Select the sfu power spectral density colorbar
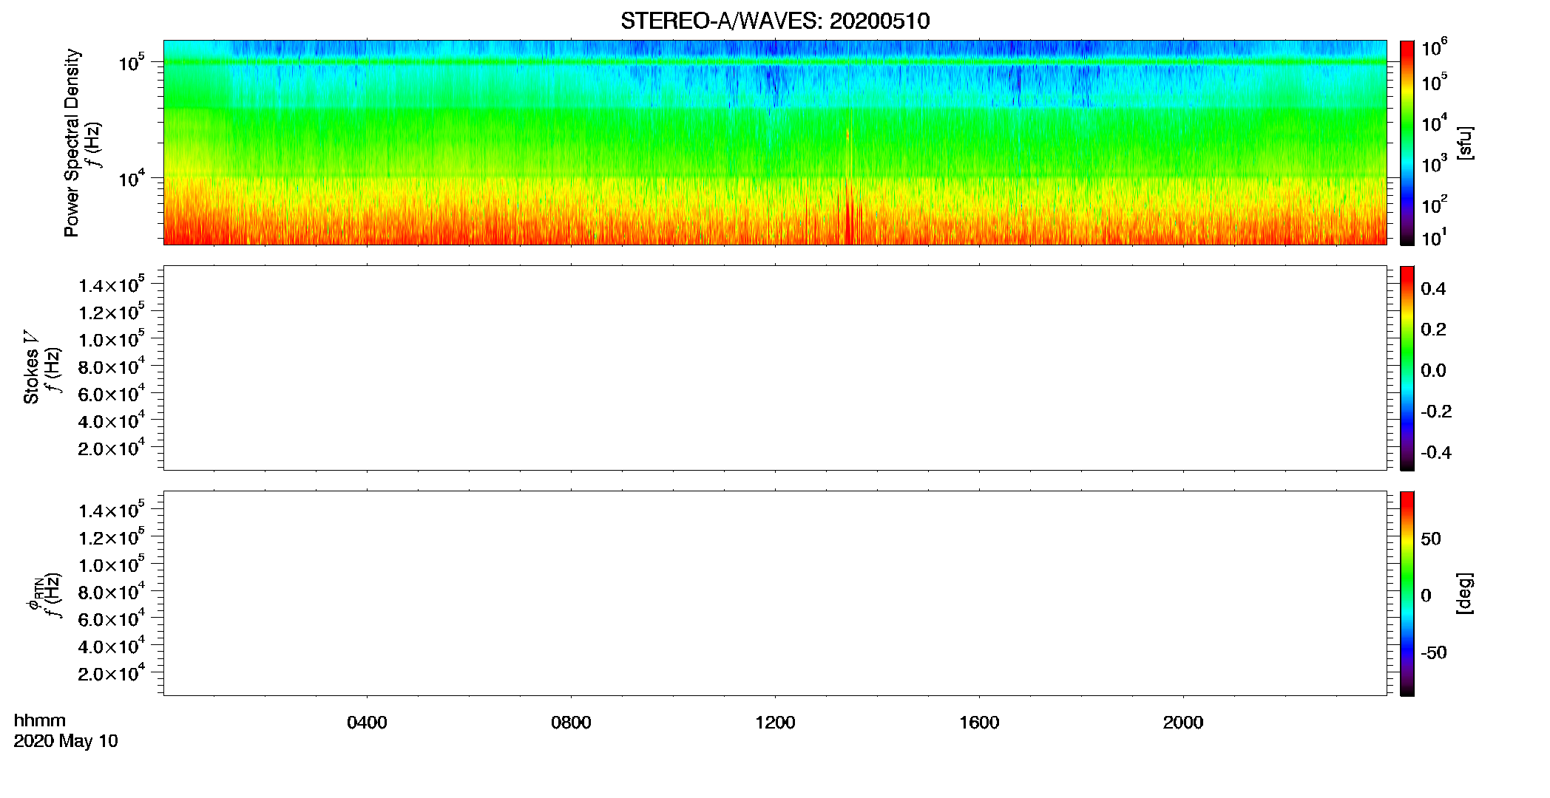The width and height of the screenshot is (1550, 798). coord(1407,143)
